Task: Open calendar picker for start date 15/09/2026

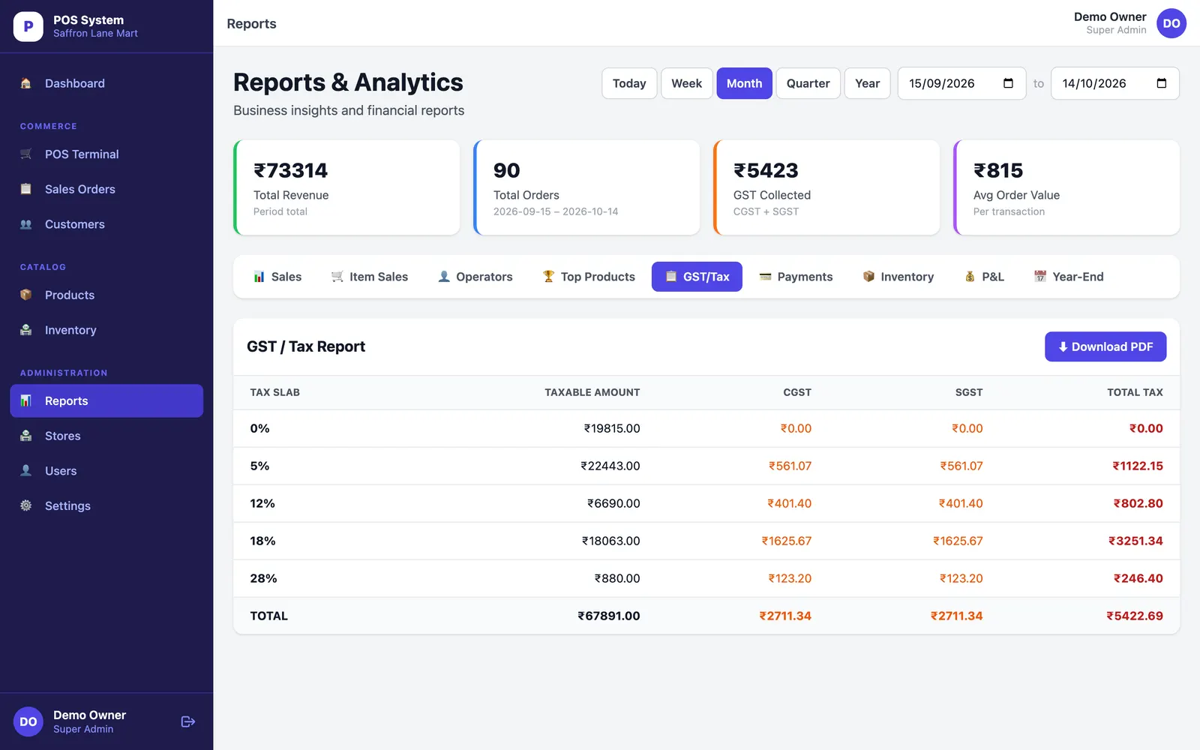Action: 1008,83
